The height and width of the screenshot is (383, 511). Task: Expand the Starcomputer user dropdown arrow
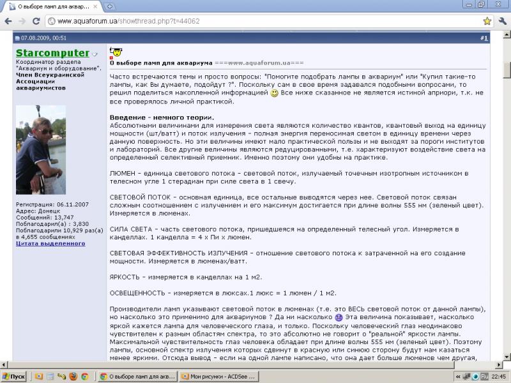point(95,54)
